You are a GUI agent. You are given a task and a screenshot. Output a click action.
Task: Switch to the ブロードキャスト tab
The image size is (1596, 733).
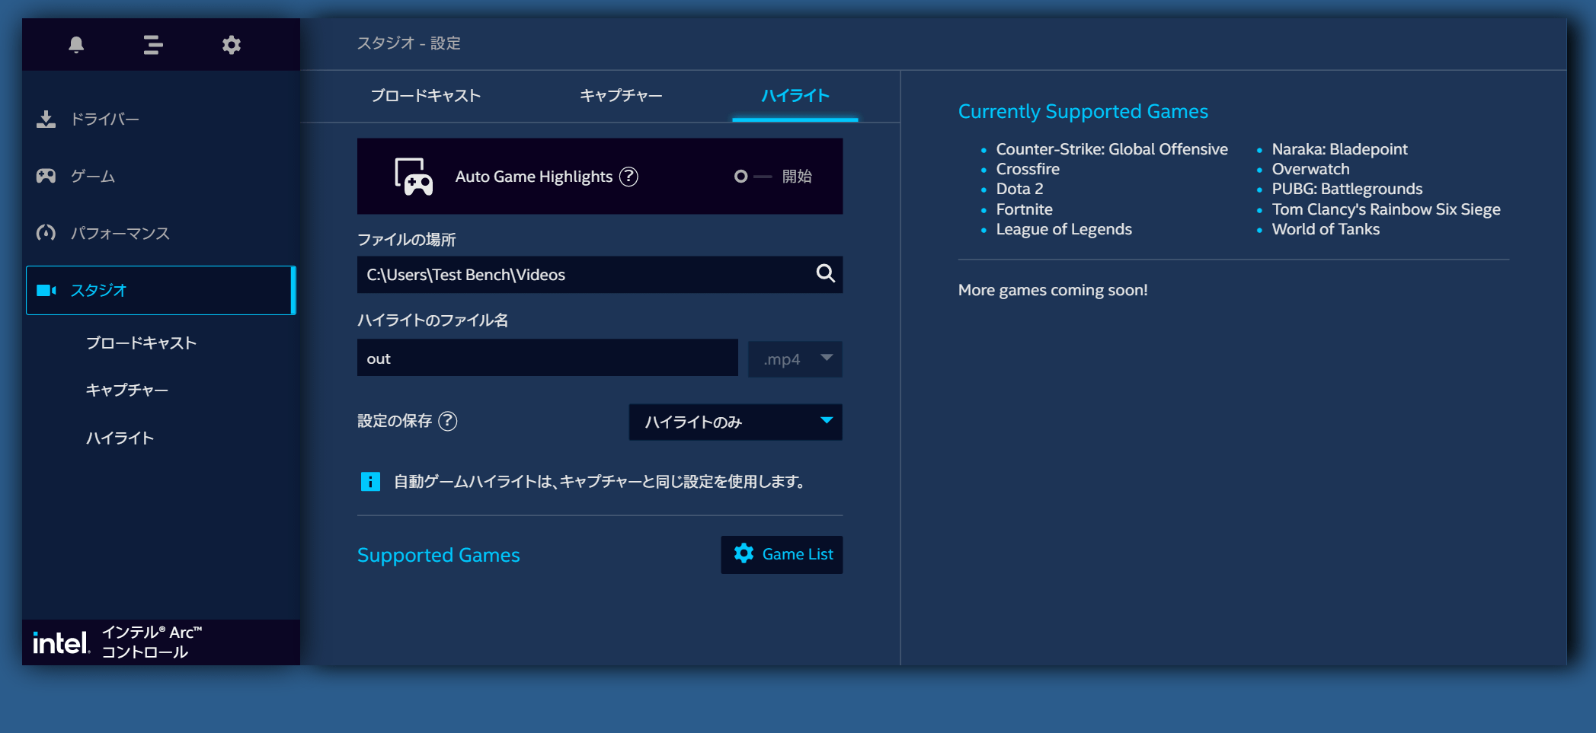pos(426,96)
